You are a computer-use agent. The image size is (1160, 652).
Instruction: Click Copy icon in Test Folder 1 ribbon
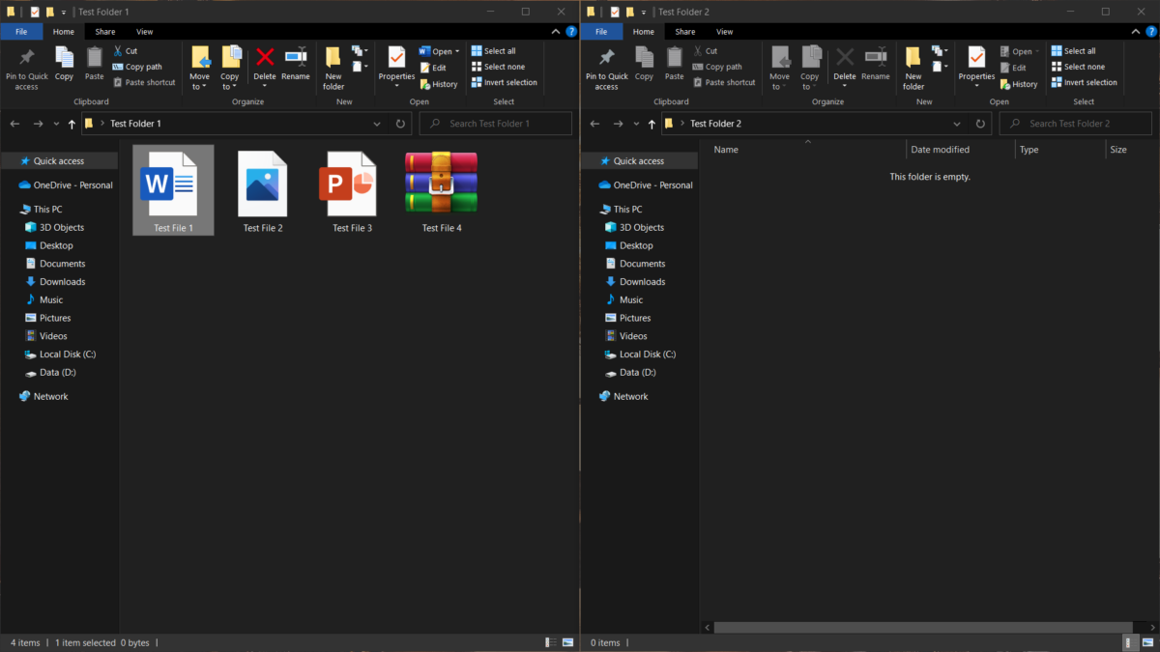(x=64, y=64)
